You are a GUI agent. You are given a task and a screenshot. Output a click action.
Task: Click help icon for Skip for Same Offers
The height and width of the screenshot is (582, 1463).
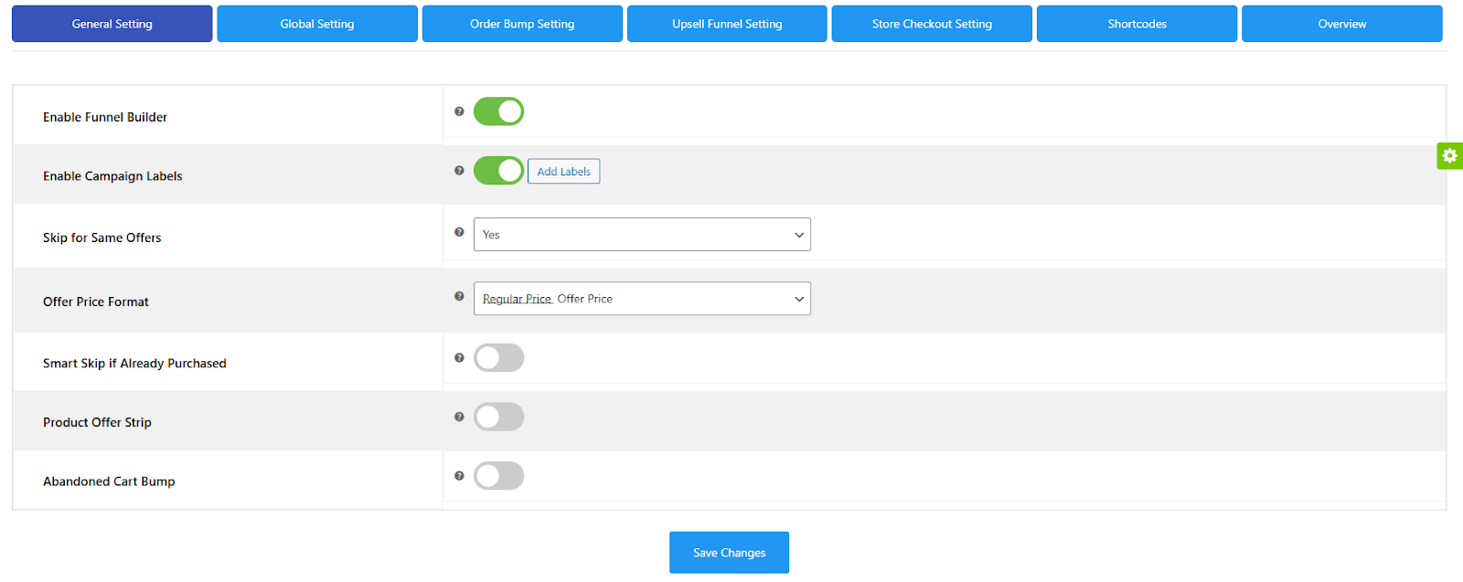click(459, 232)
